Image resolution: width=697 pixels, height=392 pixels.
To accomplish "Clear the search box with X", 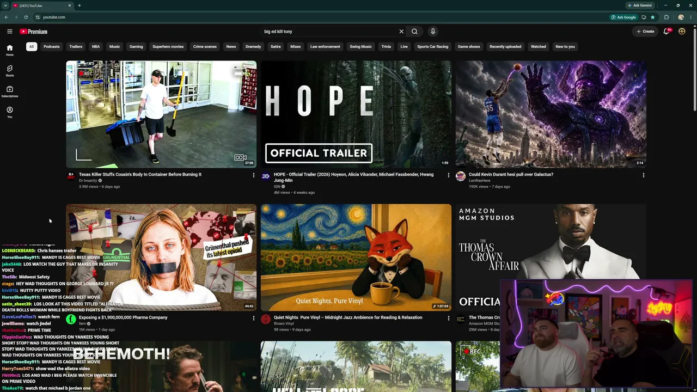I will tap(401, 32).
